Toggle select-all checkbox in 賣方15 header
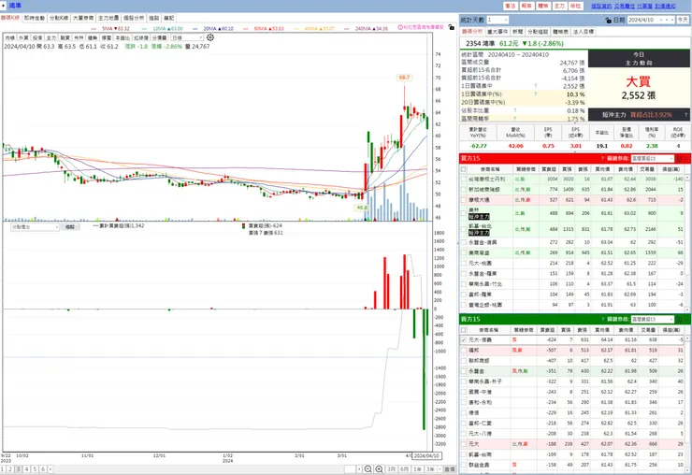The image size is (692, 475). [x=464, y=330]
